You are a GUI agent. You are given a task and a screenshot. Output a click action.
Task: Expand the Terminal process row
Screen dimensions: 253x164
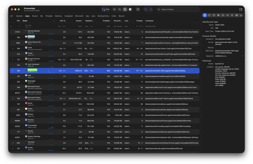[13, 143]
